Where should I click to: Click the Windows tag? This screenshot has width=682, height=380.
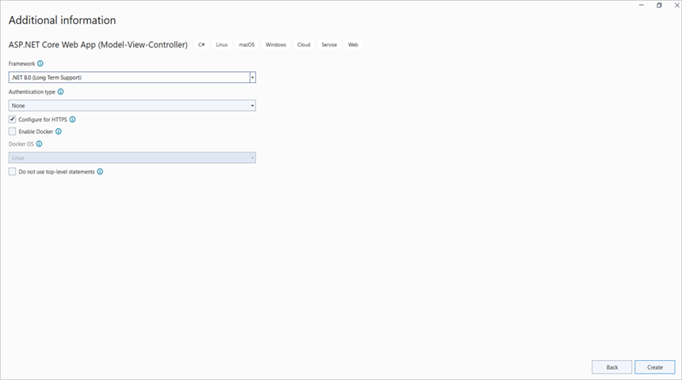[276, 45]
